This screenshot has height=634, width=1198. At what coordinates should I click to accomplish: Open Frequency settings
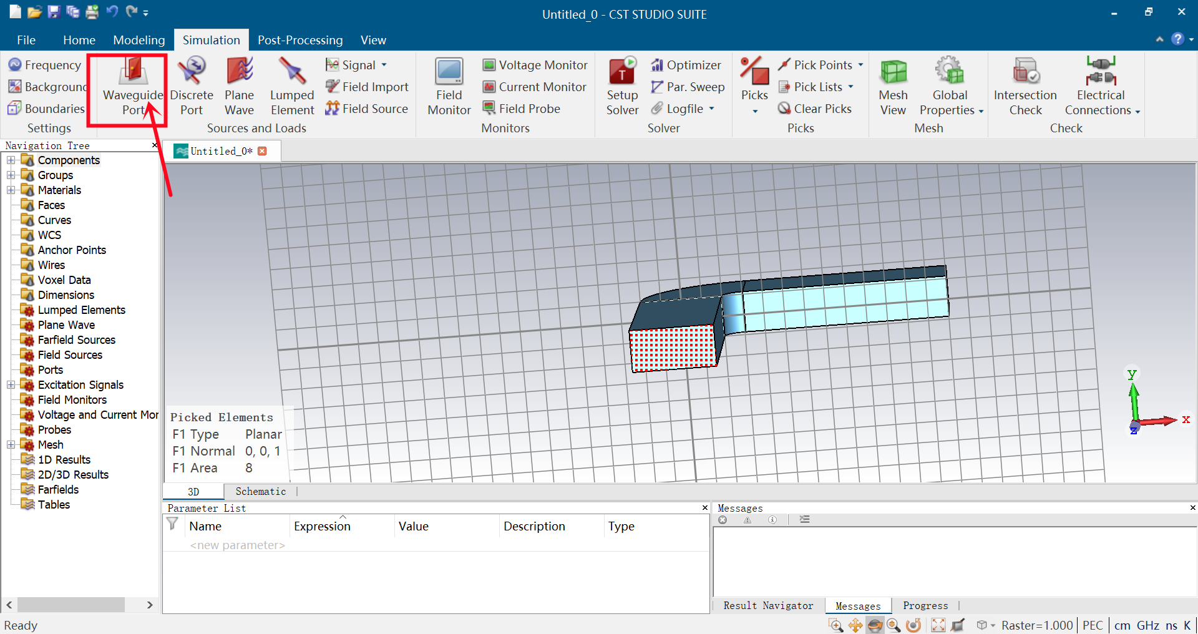[x=45, y=65]
